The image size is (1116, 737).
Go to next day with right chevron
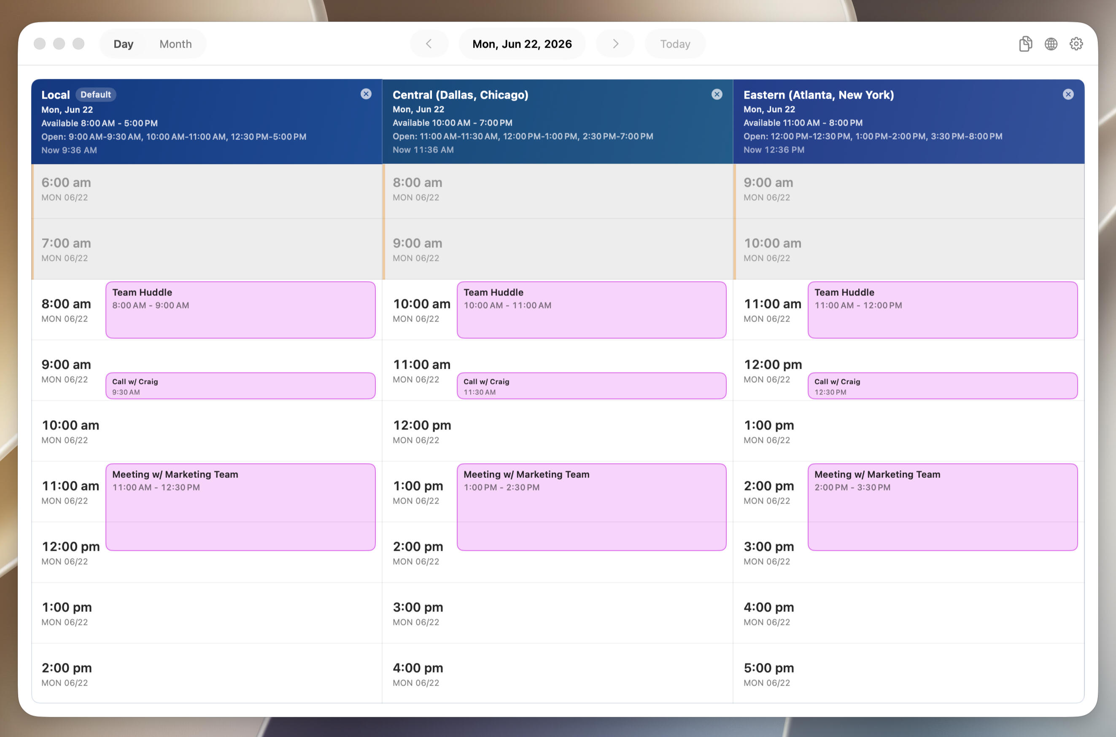(615, 44)
